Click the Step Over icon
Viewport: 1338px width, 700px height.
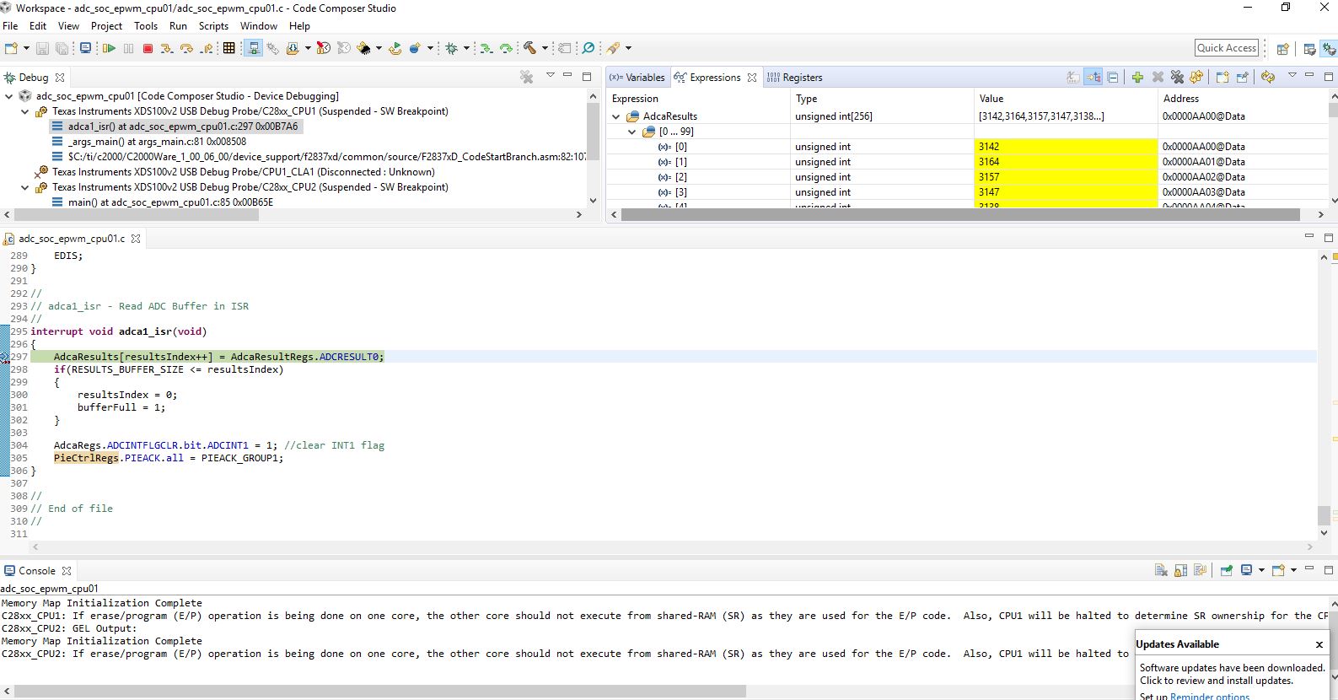tap(187, 48)
